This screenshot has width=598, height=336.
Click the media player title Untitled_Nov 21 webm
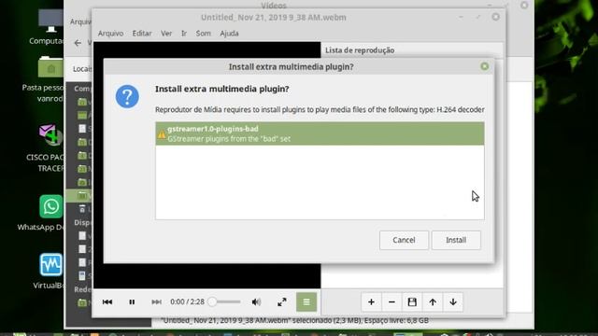(x=274, y=18)
